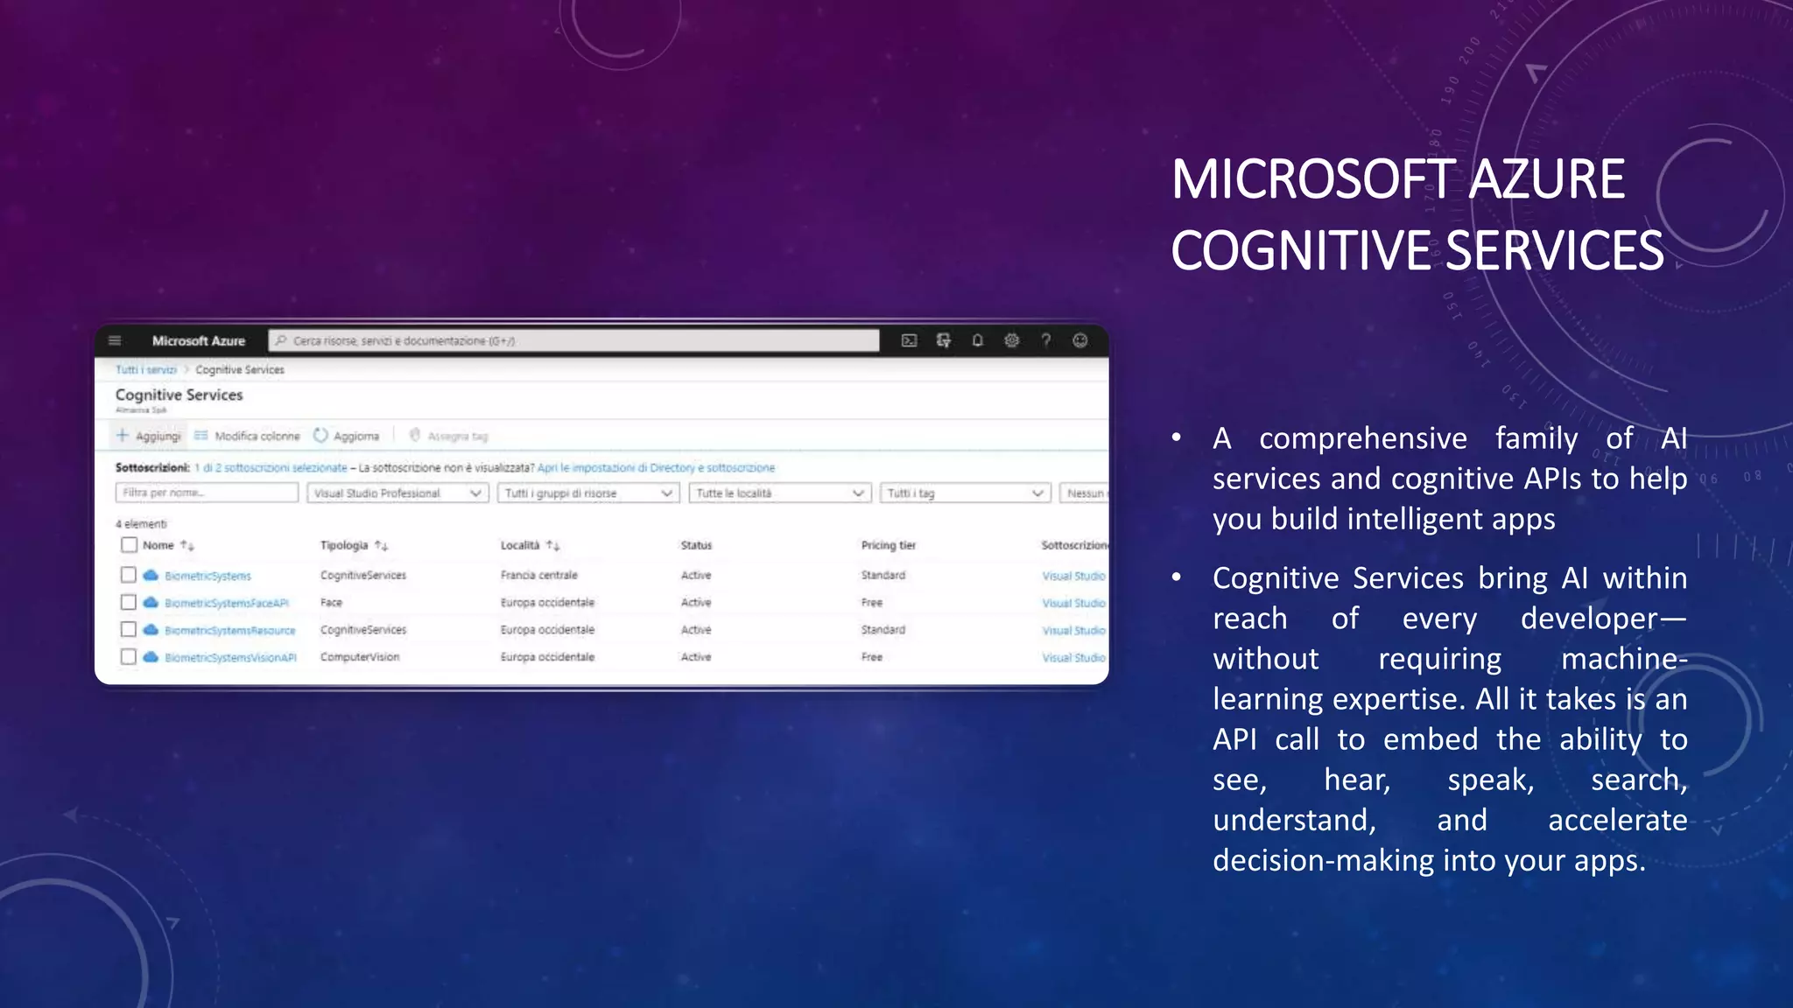This screenshot has height=1008, width=1793.
Task: Click 1 di 2 sottoscrizioni selezionate link
Action: (271, 468)
